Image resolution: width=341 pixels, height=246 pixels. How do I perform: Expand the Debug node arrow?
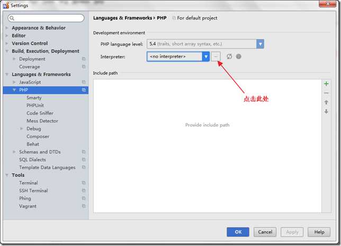pos(22,128)
